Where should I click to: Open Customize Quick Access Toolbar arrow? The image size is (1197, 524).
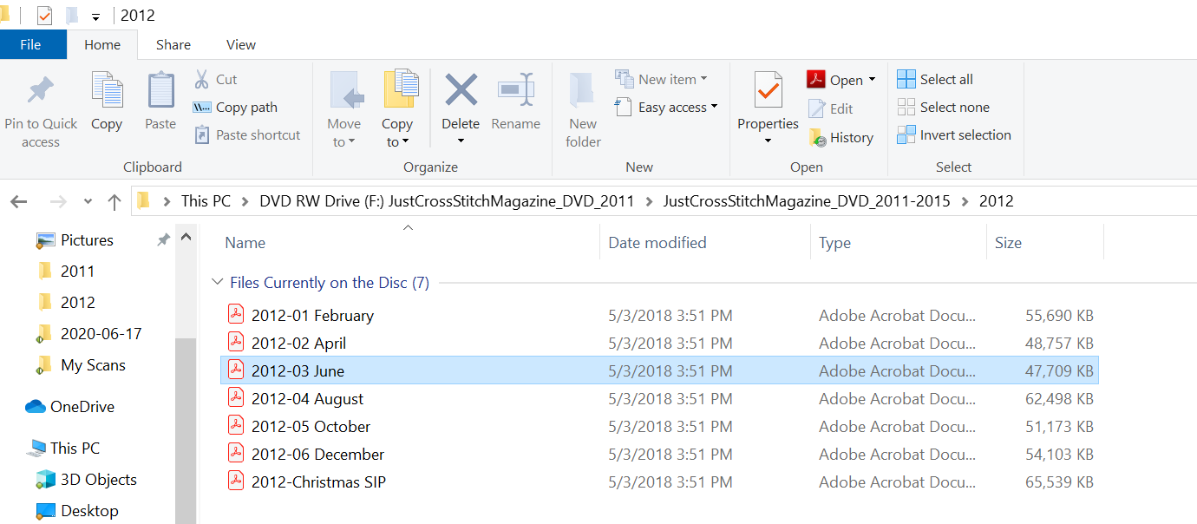95,16
